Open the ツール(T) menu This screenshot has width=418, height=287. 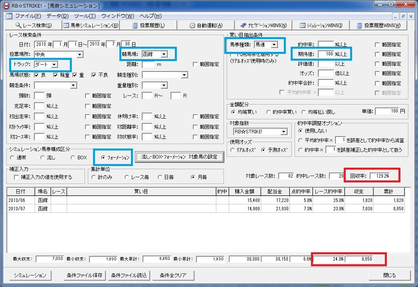(x=85, y=16)
